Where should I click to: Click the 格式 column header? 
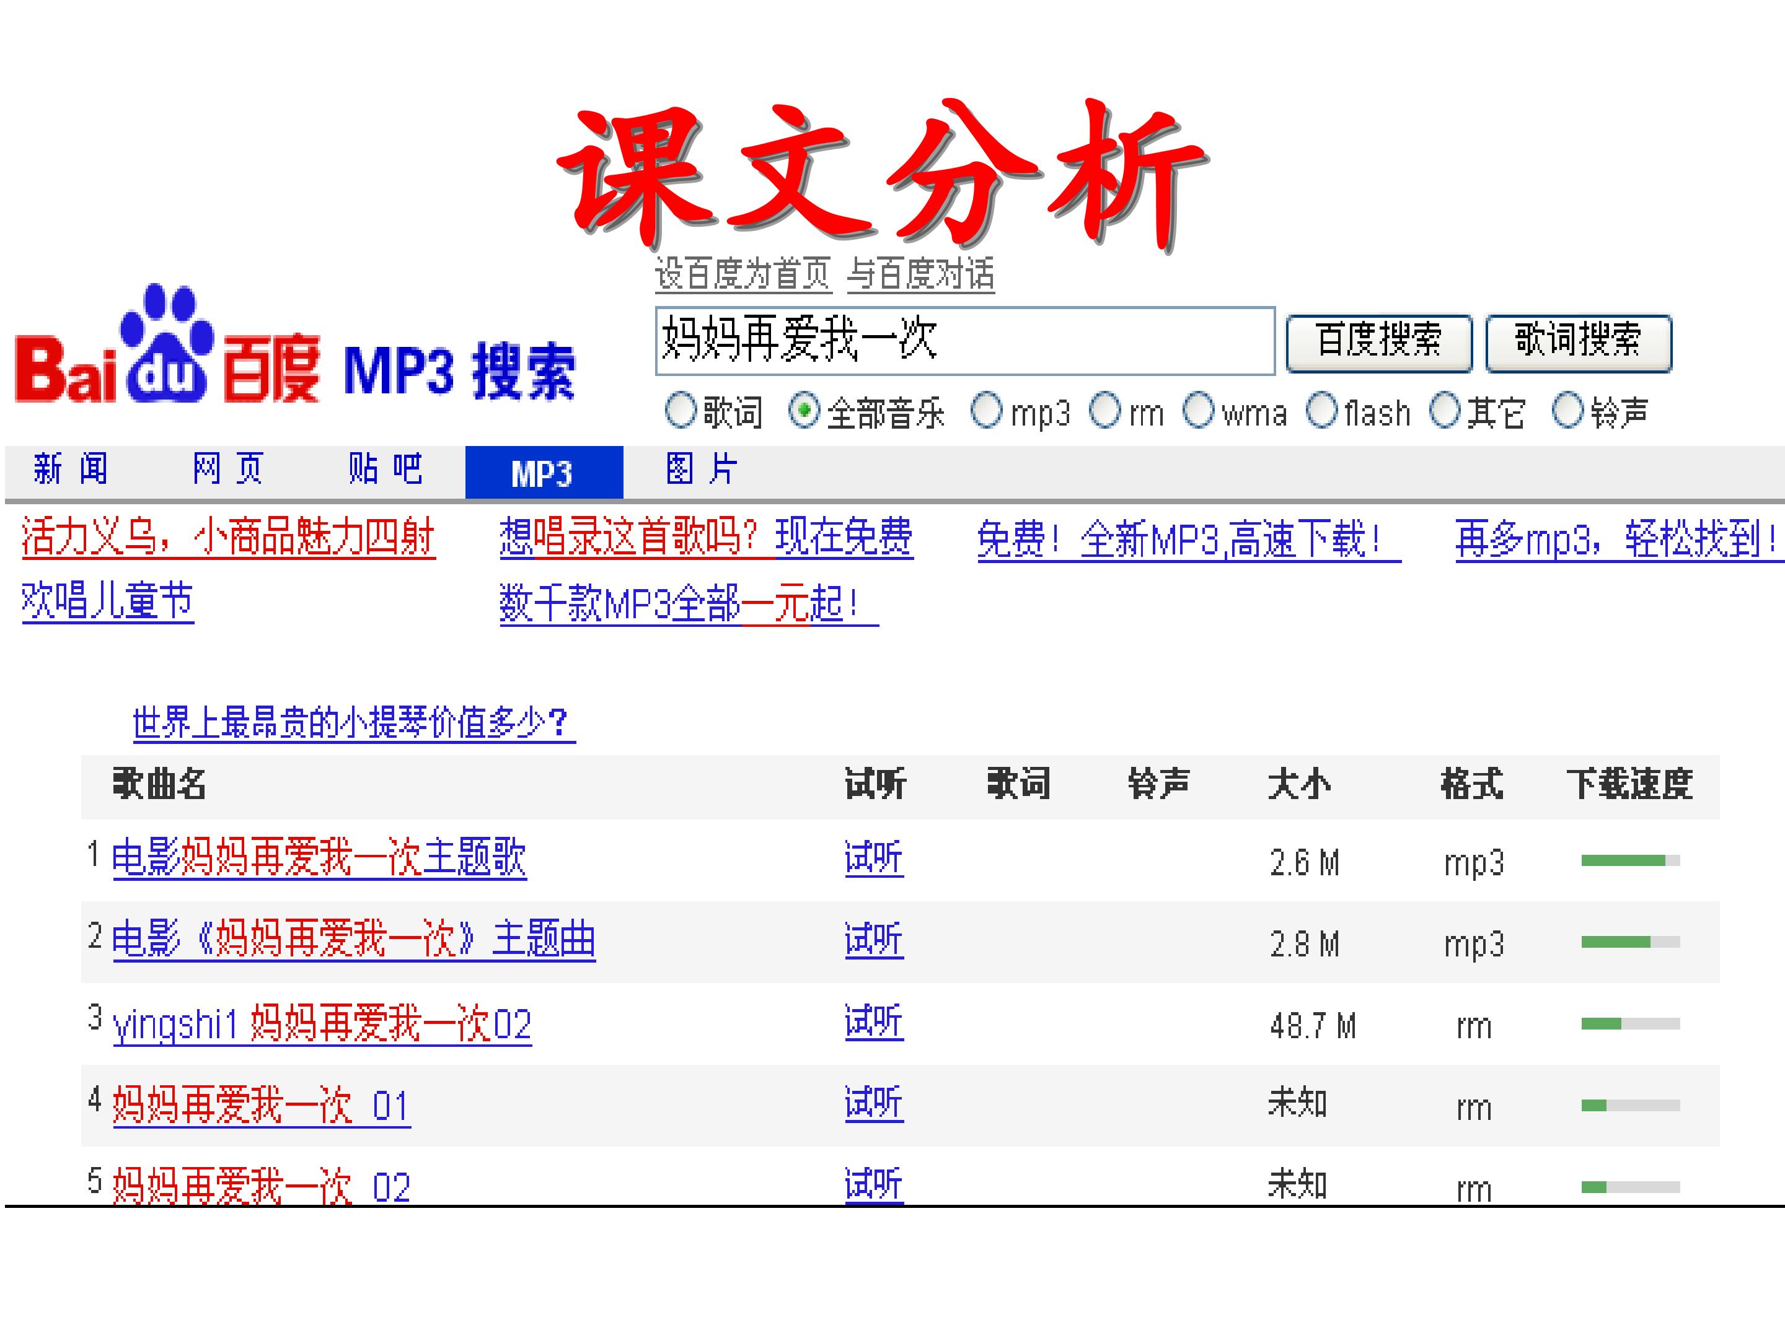click(1472, 784)
